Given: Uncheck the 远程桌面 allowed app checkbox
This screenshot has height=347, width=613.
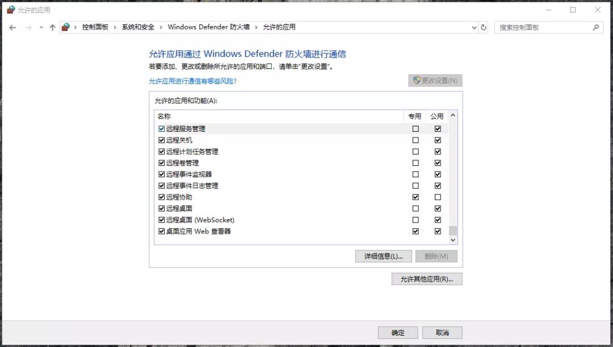Looking at the screenshot, I should click(162, 208).
